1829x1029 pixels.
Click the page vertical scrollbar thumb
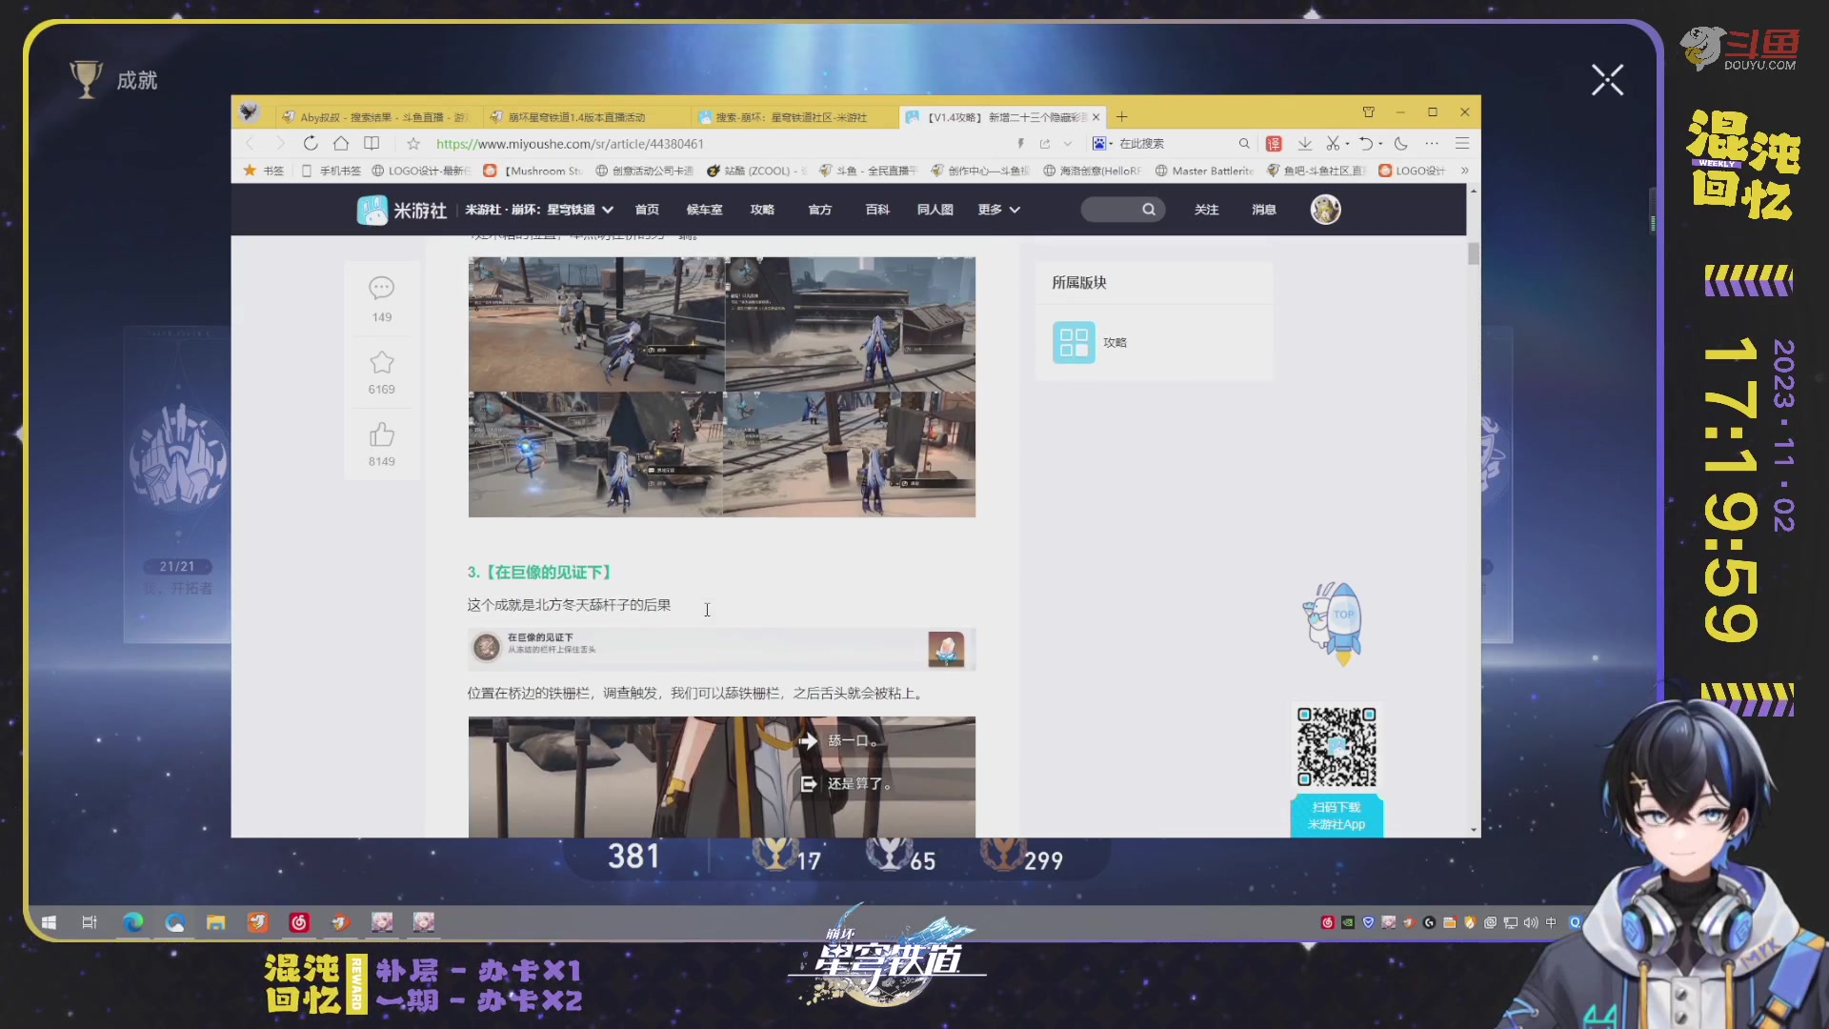1474,253
